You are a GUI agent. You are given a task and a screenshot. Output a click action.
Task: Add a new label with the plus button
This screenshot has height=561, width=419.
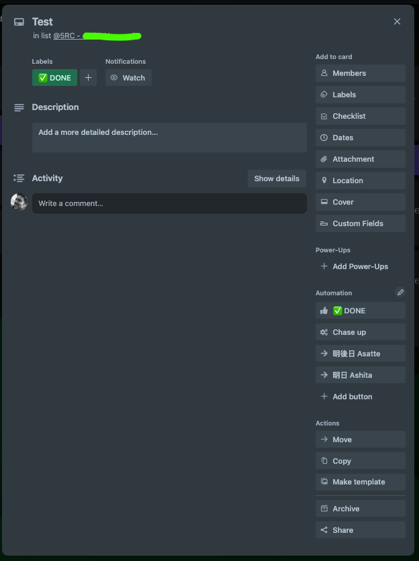88,77
